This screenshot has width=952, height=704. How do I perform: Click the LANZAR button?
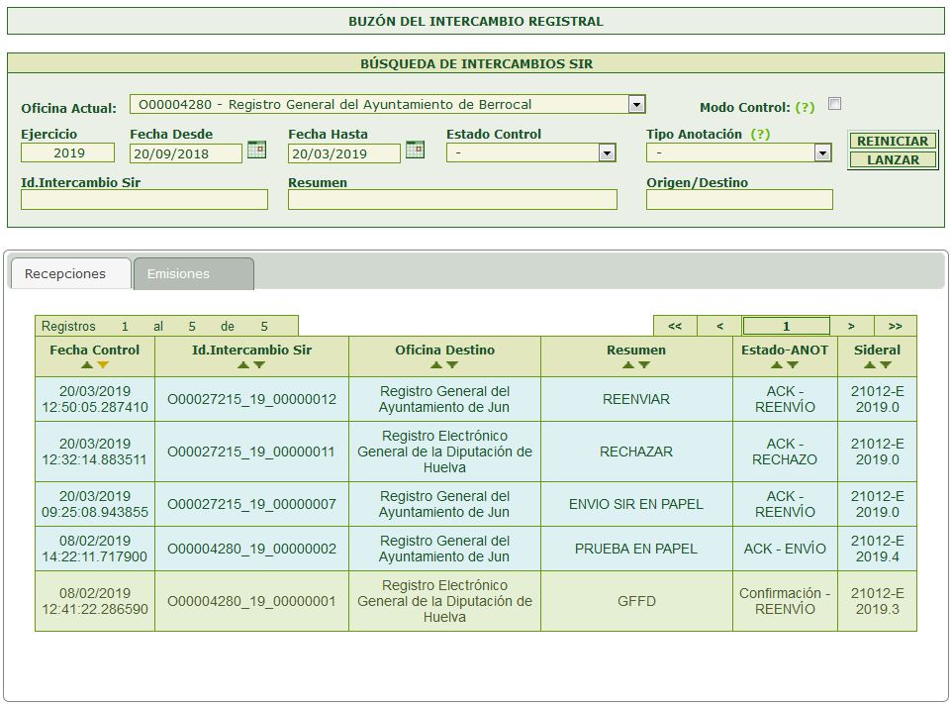(893, 159)
